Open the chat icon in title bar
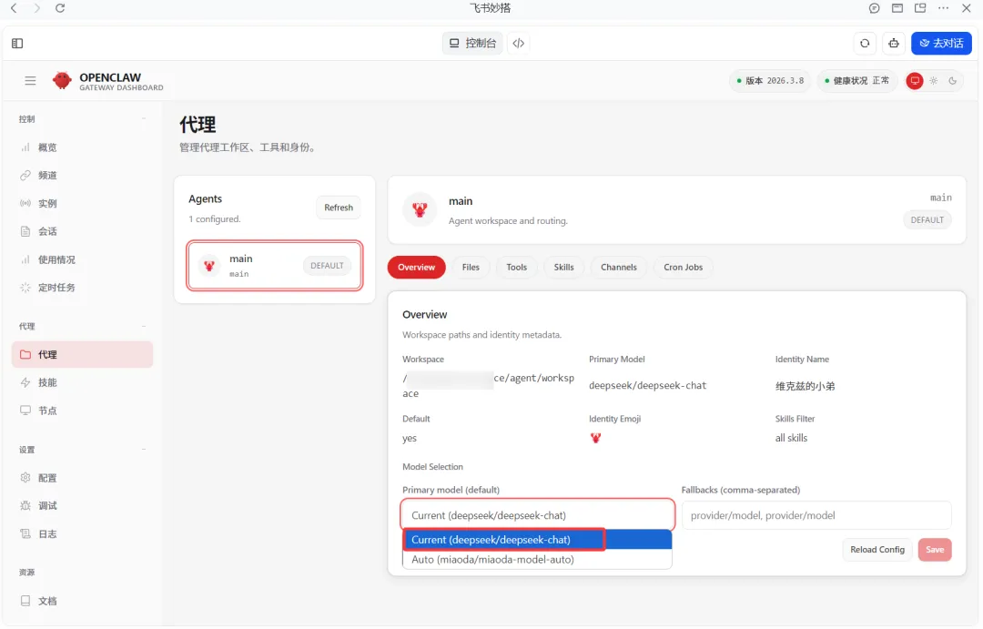Screen dimensions: 983x629 click(874, 8)
